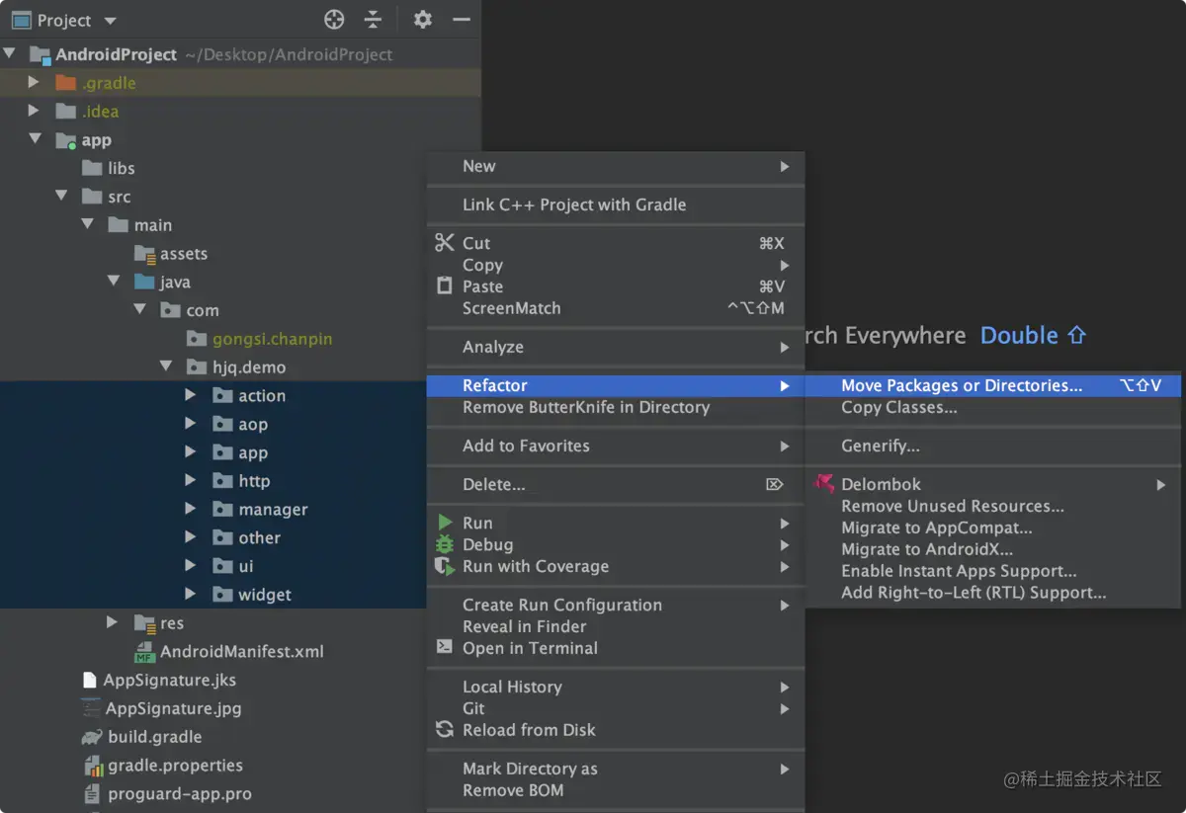Select the widget package folder

[264, 595]
